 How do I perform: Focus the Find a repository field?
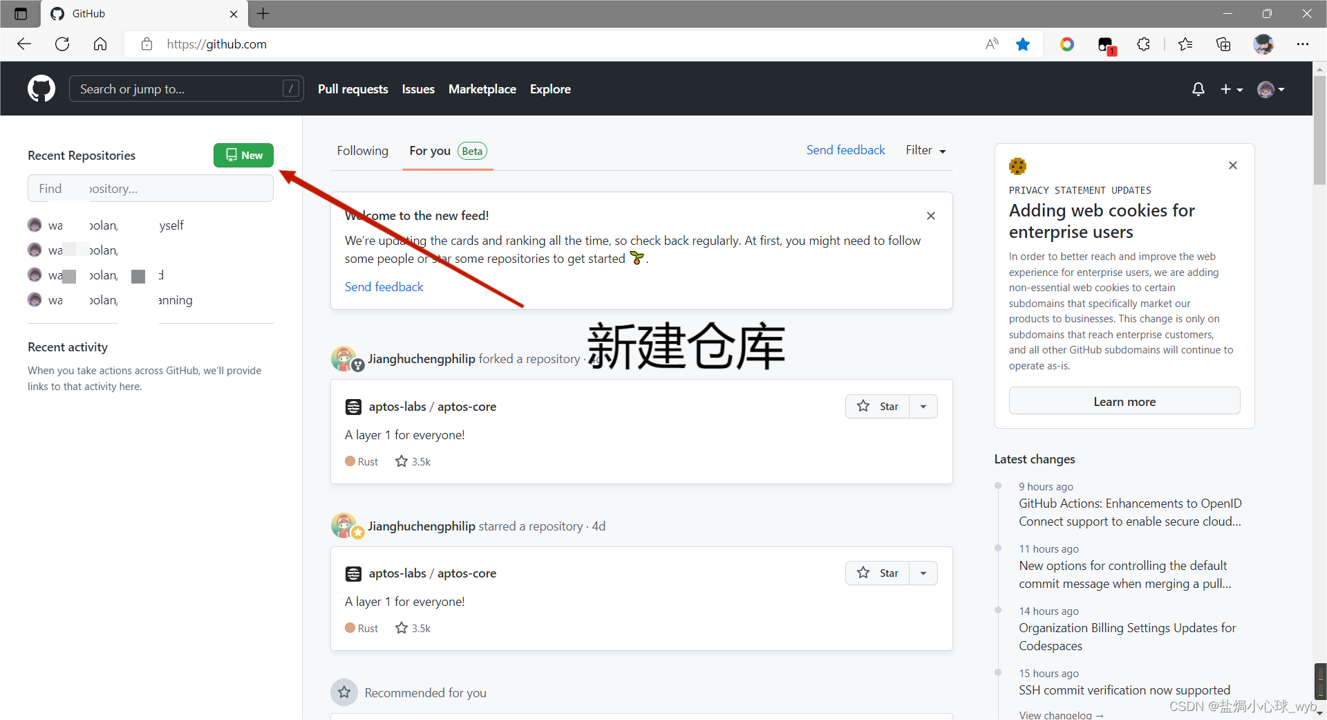pos(151,188)
